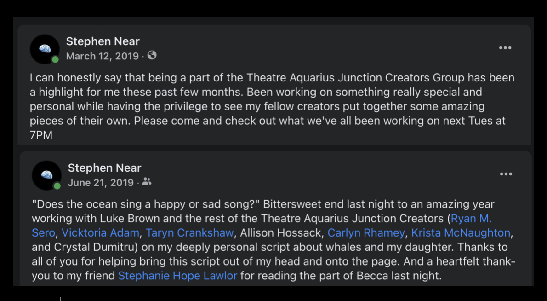Screen dimensions: 547x301
Task: Click green online dot on second avatar
Action: 57,186
